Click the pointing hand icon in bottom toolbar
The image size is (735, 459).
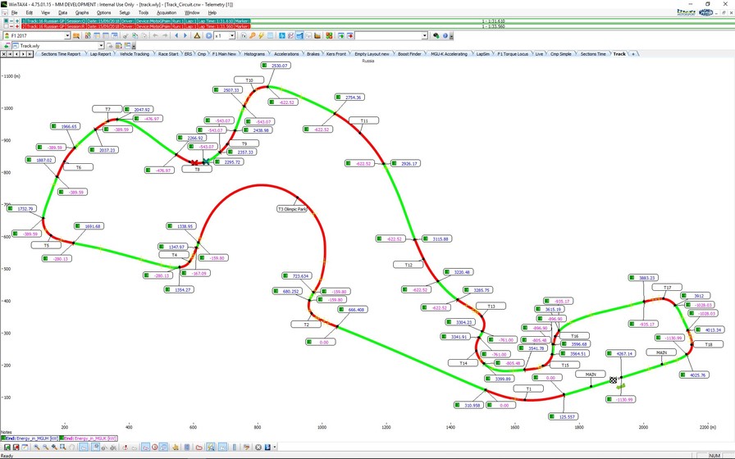coord(176,448)
